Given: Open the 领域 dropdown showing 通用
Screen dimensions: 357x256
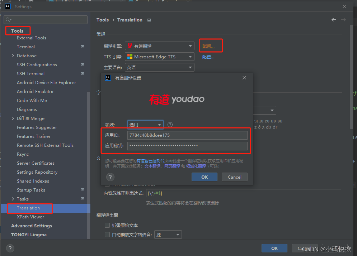Looking at the screenshot, I should 145,125.
